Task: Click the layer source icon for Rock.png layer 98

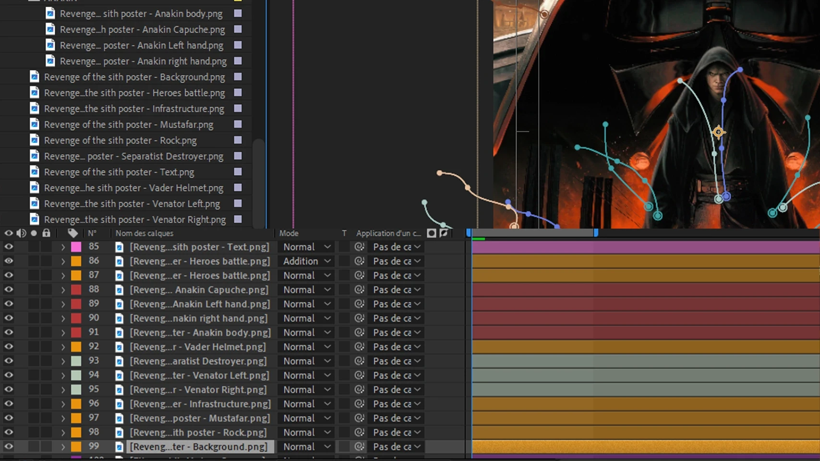Action: pos(119,432)
